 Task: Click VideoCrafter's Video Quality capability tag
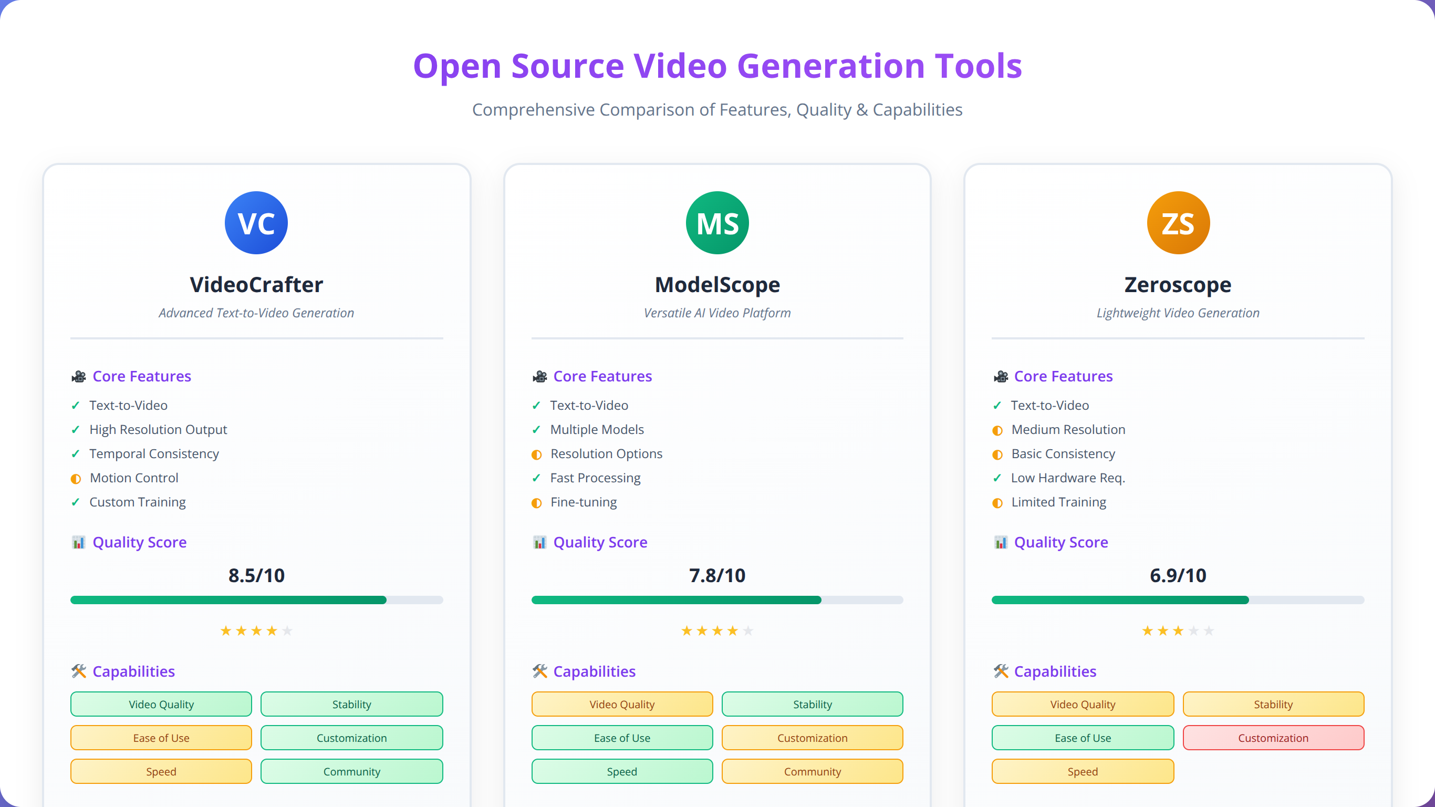point(161,705)
